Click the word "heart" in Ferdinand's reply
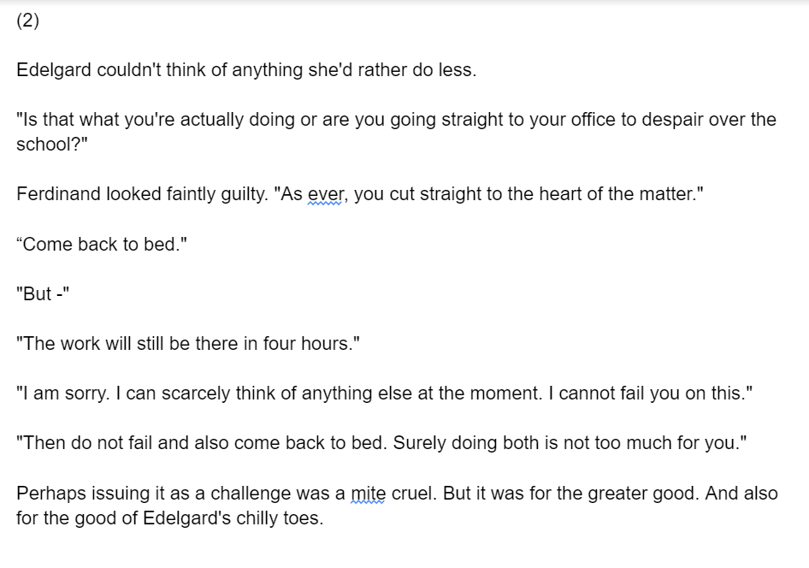809x568 pixels. tap(558, 194)
